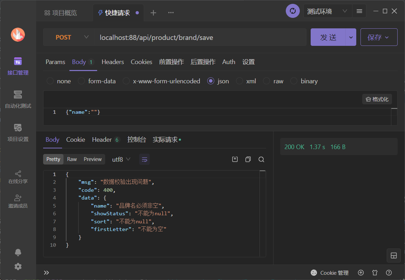Click the 格式化 format button
The height and width of the screenshot is (280, 405).
coord(377,99)
